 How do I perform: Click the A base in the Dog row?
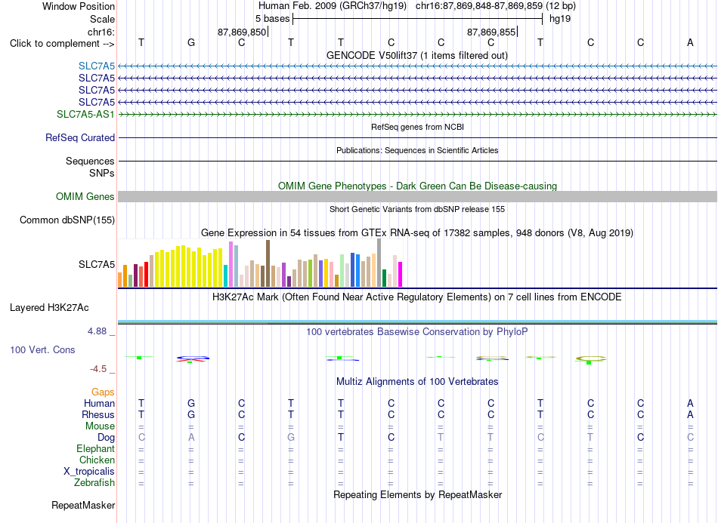click(x=191, y=437)
